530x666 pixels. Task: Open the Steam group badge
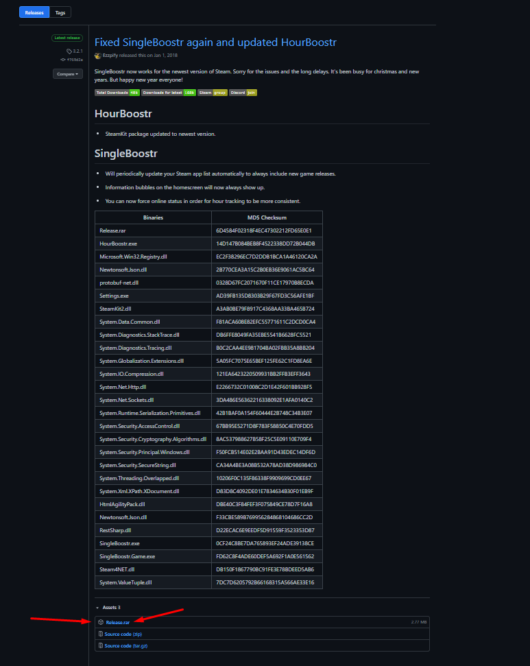coord(213,93)
